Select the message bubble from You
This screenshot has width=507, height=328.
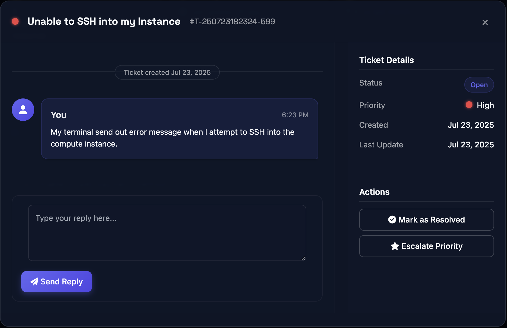pyautogui.click(x=180, y=129)
